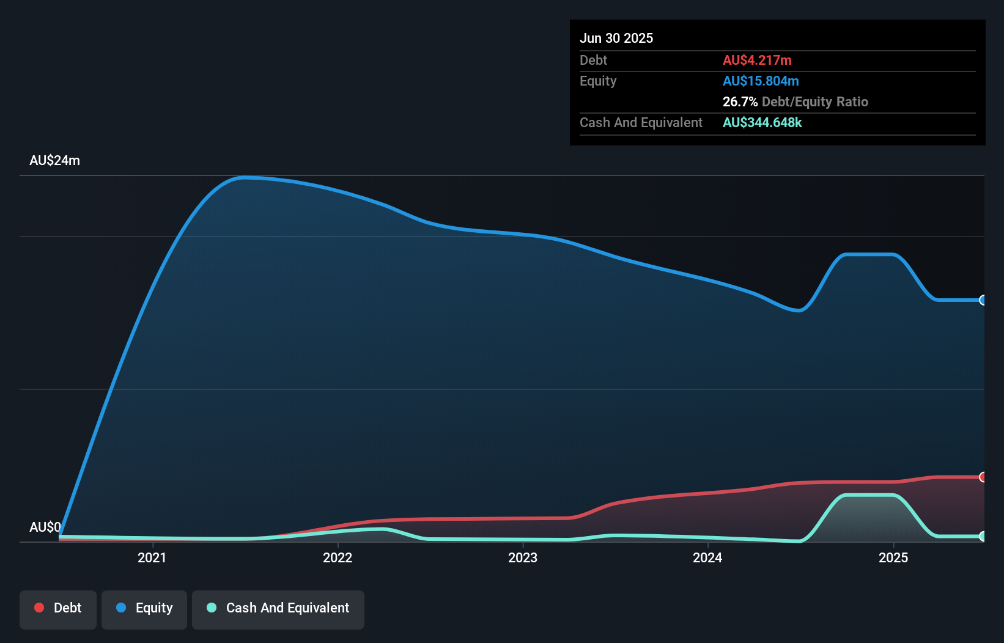Click the teal Cash And Equivalent legend dot

[x=211, y=608]
